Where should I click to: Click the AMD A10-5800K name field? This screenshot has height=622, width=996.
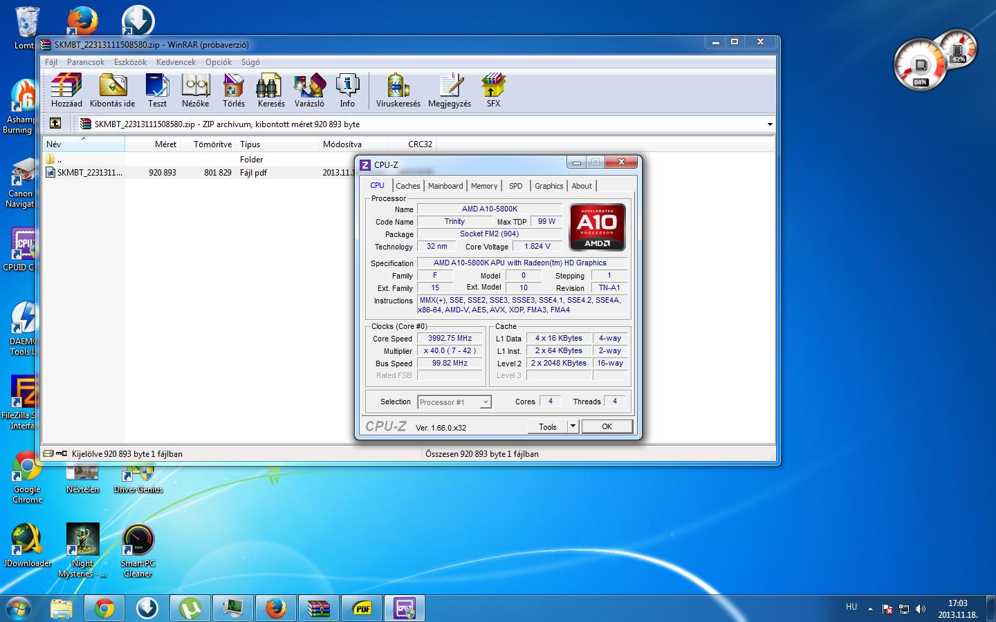[x=489, y=209]
